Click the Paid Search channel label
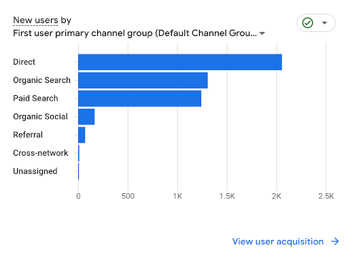The width and height of the screenshot is (348, 255). (x=35, y=99)
